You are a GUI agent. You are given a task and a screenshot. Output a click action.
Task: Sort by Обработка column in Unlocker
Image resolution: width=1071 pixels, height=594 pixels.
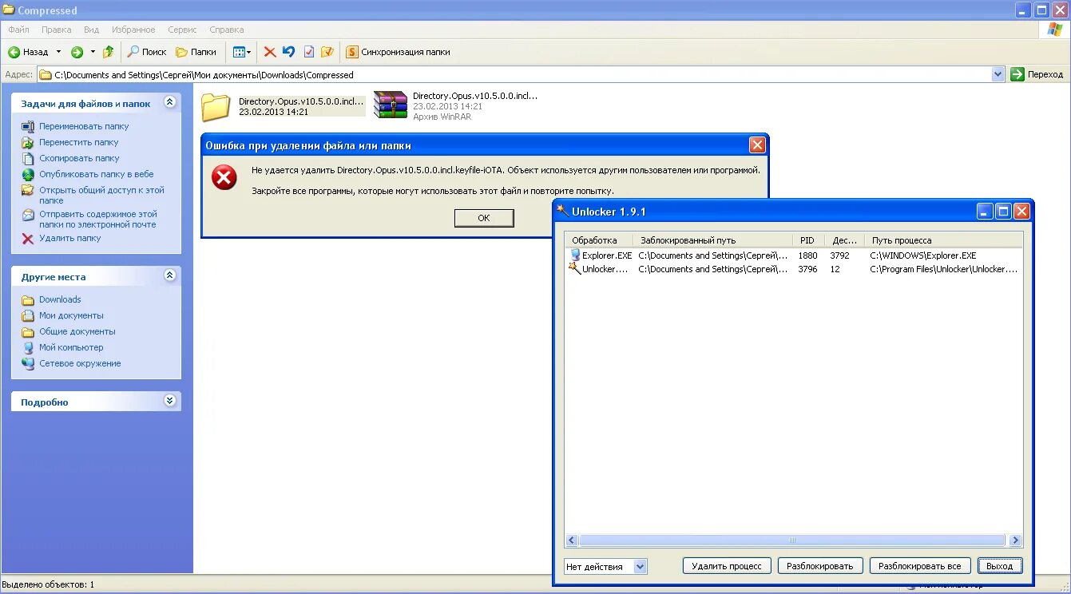(x=599, y=240)
